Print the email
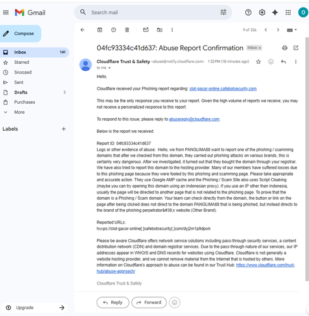309x316 pixels. (x=284, y=48)
